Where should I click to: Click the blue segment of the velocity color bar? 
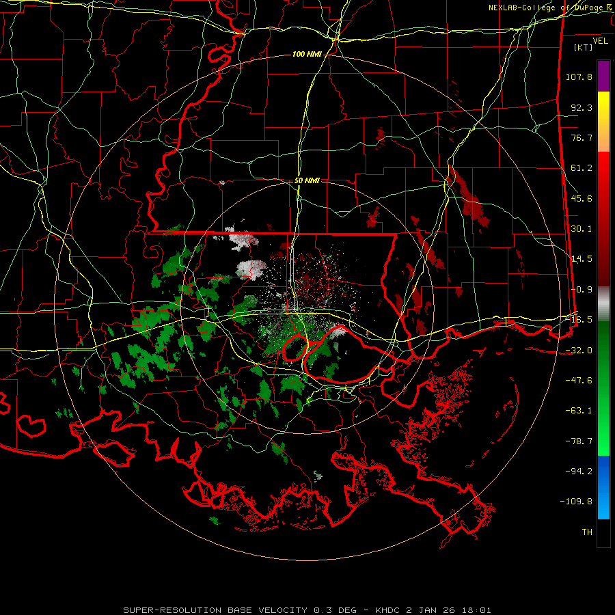pyautogui.click(x=603, y=487)
